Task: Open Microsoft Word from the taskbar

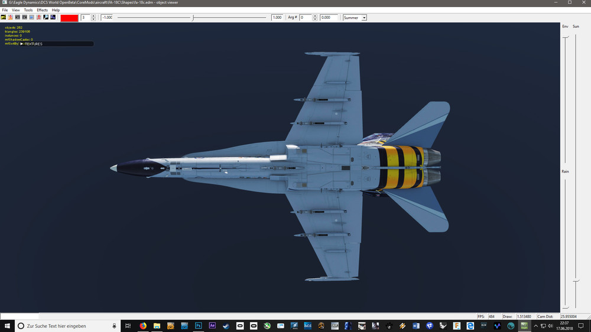Action: click(x=415, y=326)
